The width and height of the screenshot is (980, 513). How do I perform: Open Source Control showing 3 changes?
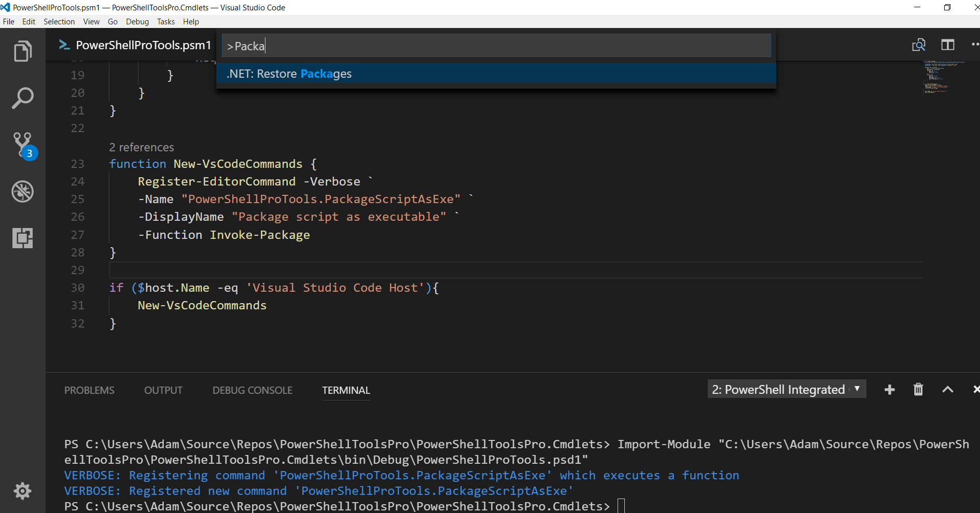22,144
